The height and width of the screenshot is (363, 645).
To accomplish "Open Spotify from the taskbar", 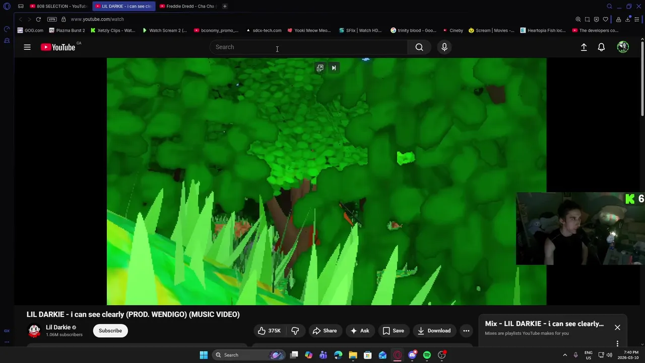I will coord(427,355).
